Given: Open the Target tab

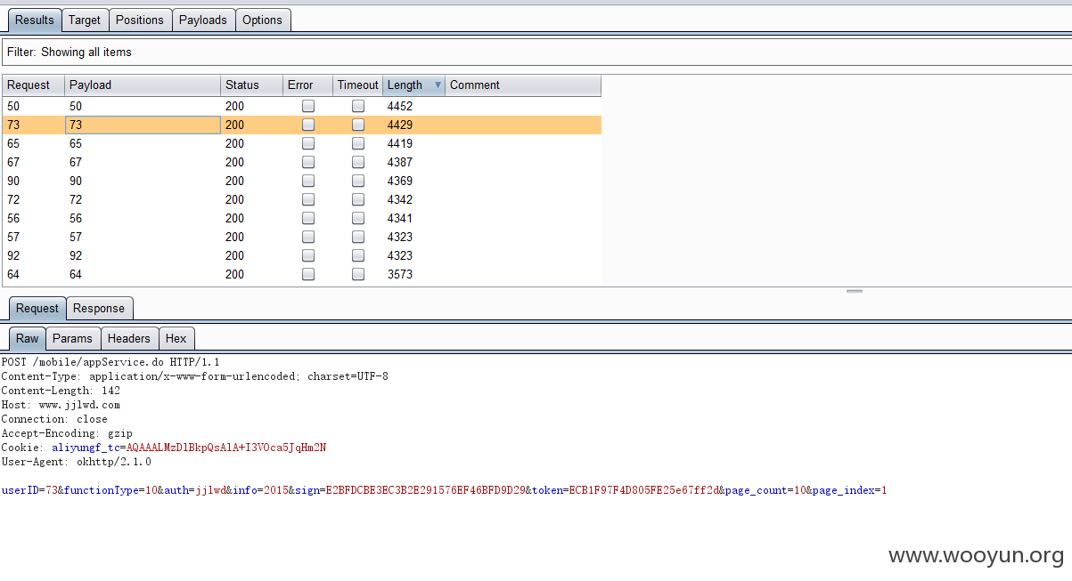Looking at the screenshot, I should pos(85,20).
